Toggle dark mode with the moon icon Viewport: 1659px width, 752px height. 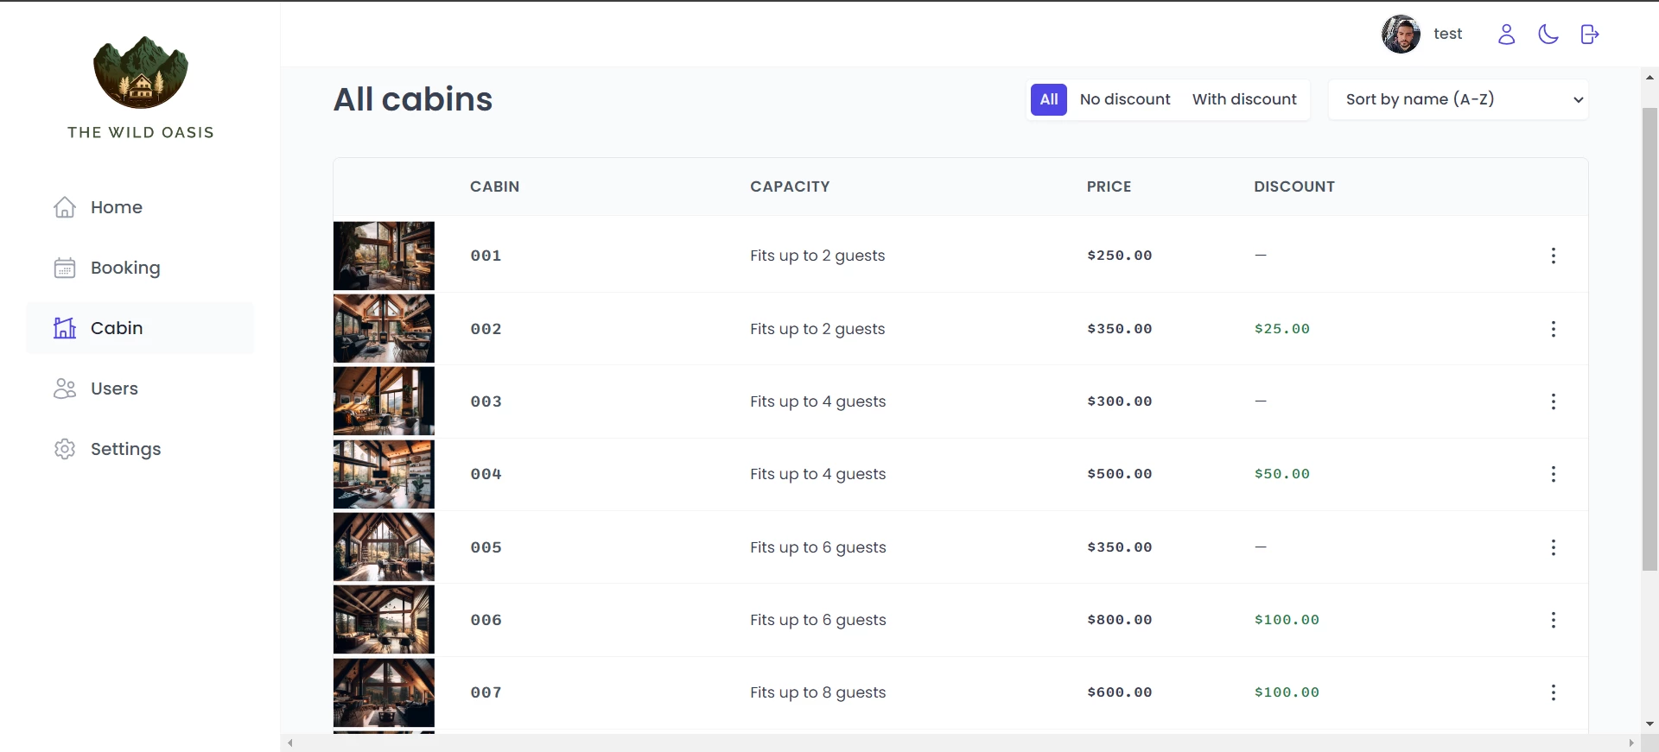pos(1548,34)
